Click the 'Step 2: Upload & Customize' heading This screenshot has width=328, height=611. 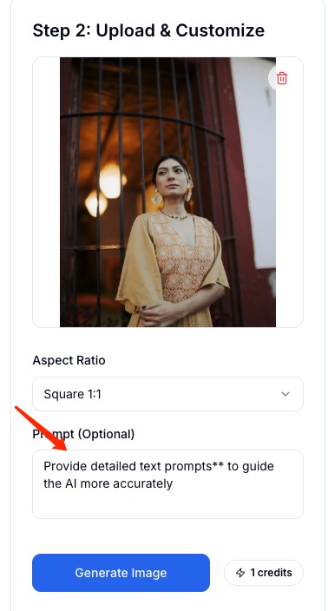coord(148,30)
